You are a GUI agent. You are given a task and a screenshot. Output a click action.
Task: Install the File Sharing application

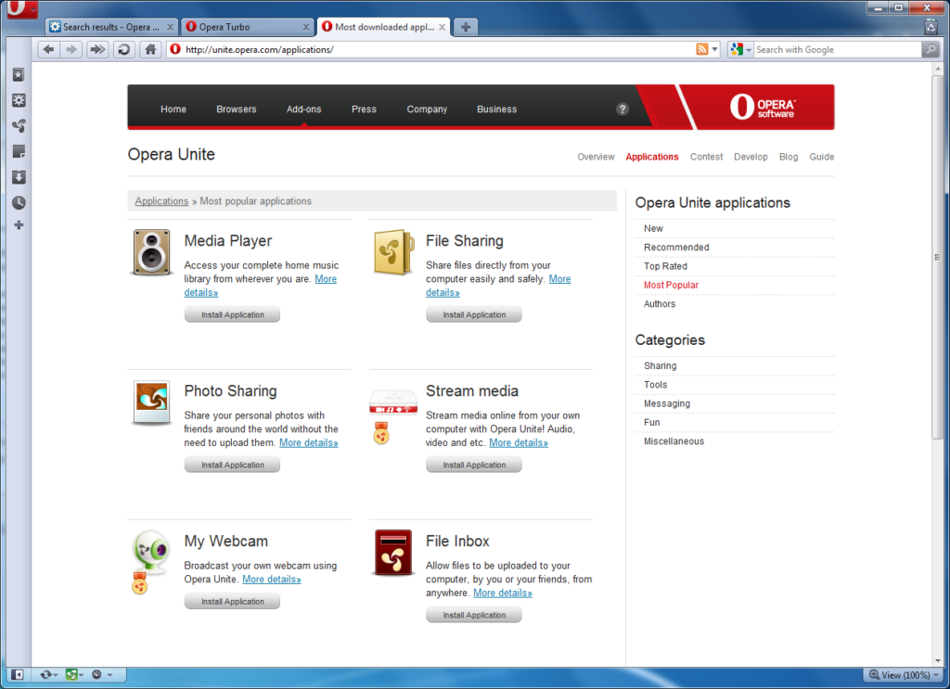click(474, 315)
